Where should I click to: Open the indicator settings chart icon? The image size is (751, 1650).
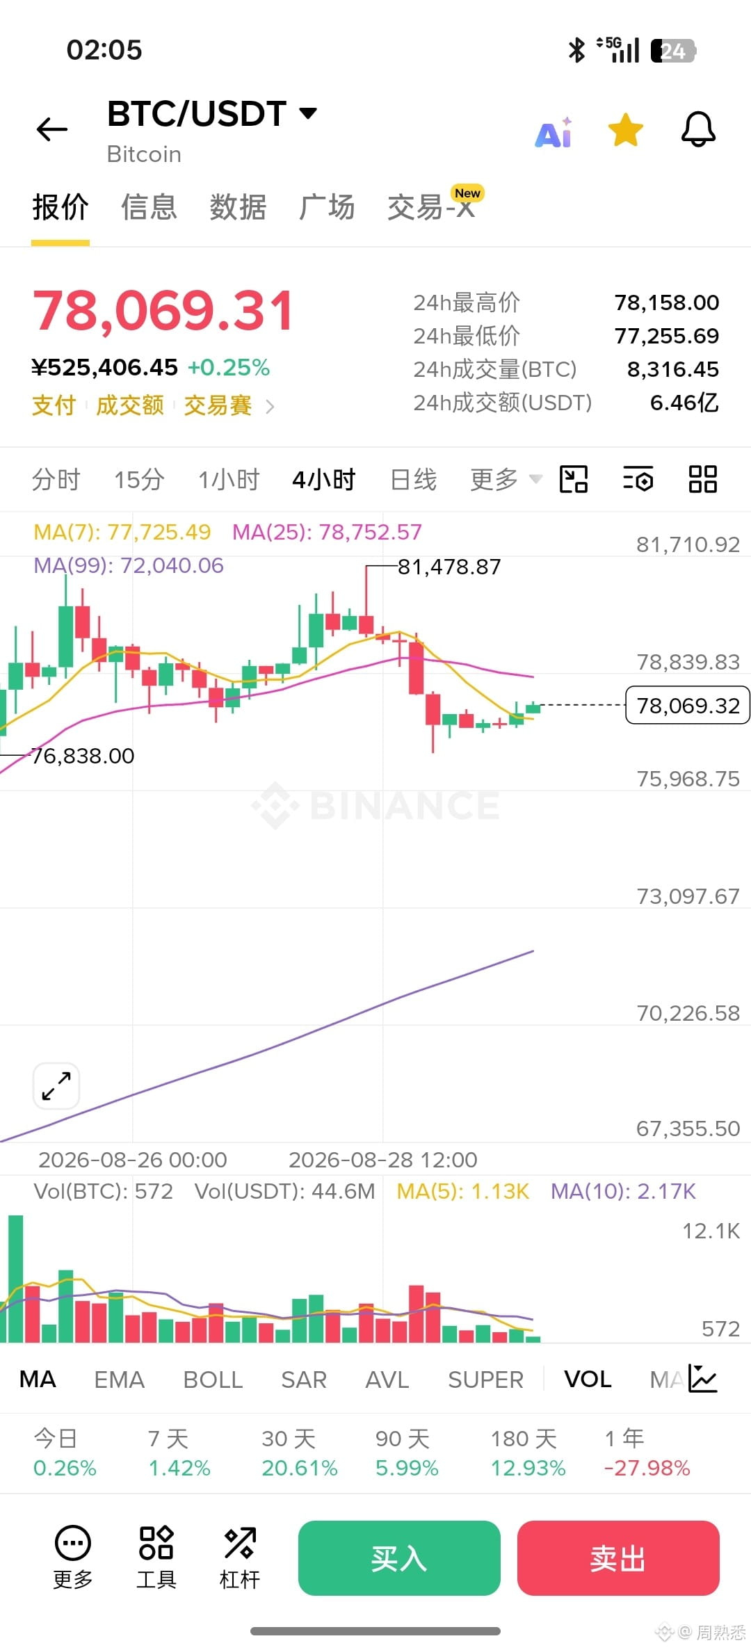tap(703, 1378)
